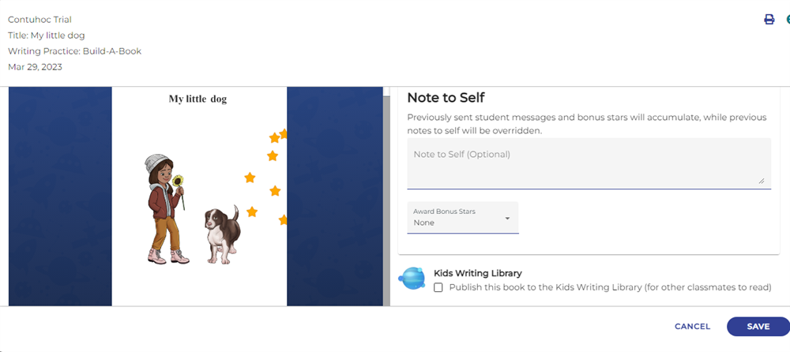Screen dimensions: 790x352
Task: Click the girl's gray beanie hat
Action: tap(156, 164)
